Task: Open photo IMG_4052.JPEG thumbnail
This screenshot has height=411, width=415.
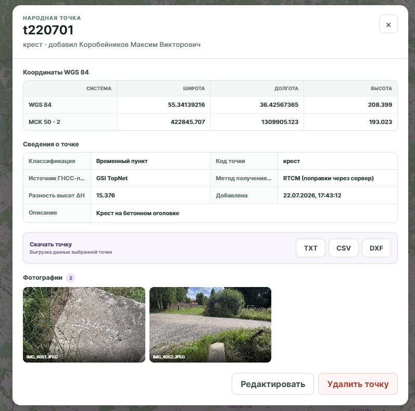Action: coord(210,325)
